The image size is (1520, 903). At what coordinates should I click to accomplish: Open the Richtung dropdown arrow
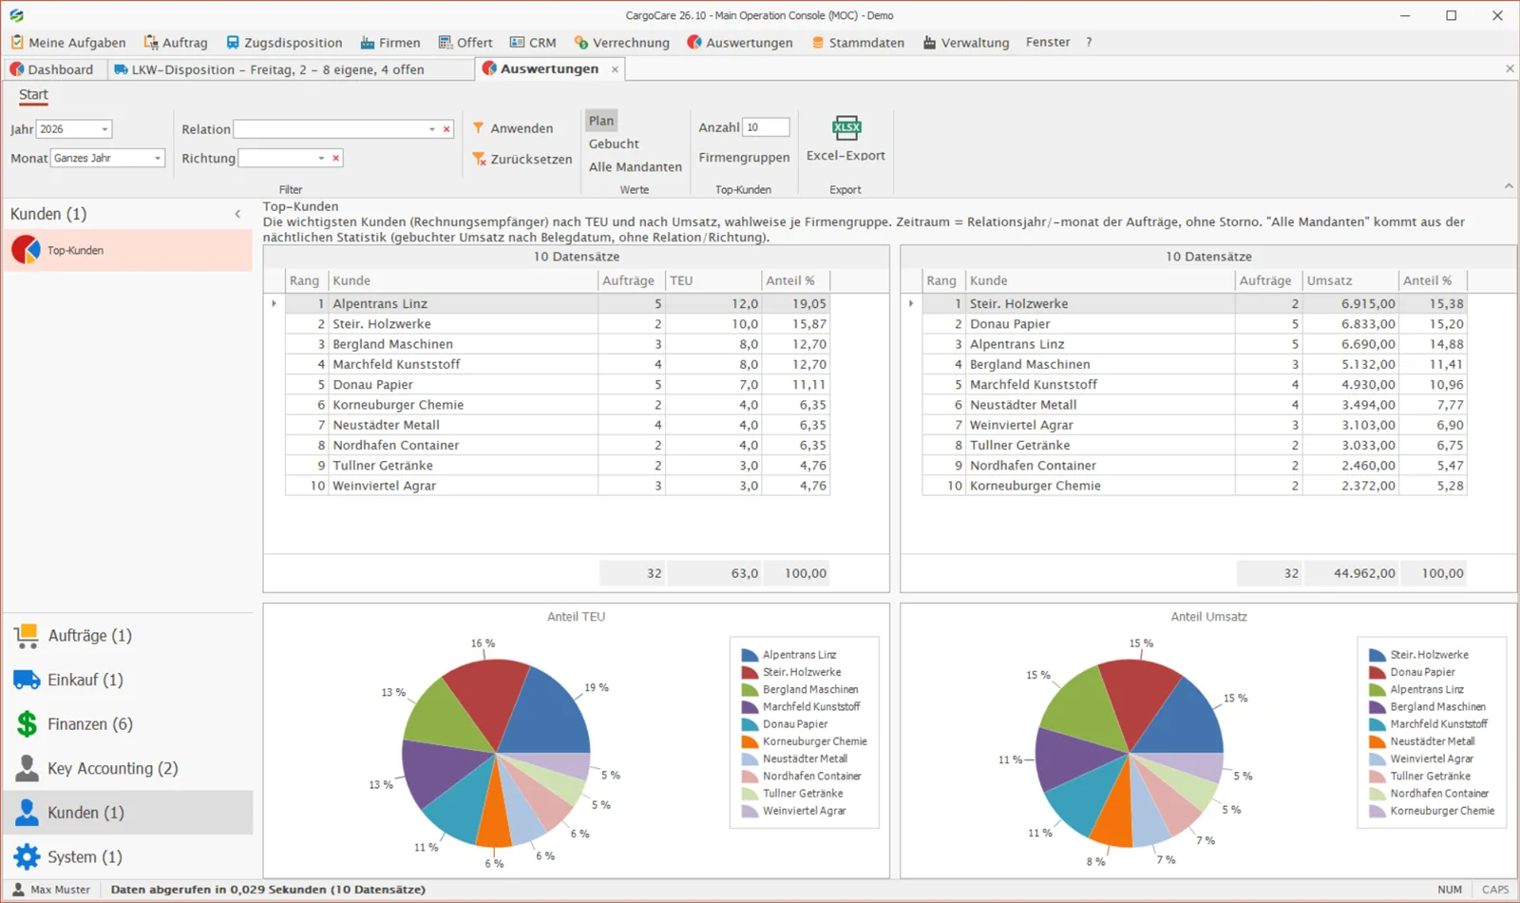point(321,159)
